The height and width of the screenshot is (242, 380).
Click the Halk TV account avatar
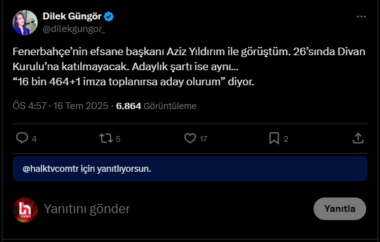click(25, 210)
